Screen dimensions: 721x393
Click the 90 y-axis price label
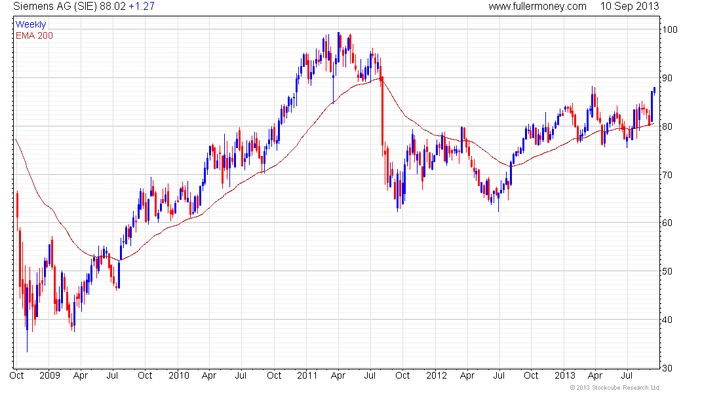(667, 78)
